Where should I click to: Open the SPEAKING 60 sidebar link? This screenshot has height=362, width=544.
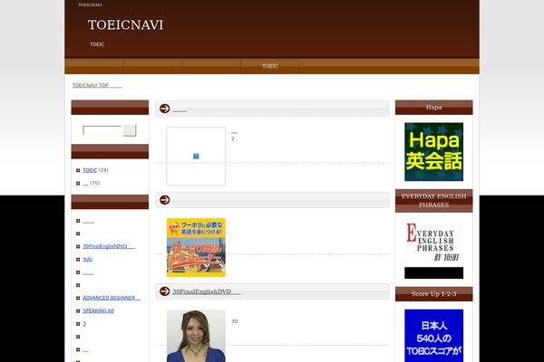click(98, 310)
